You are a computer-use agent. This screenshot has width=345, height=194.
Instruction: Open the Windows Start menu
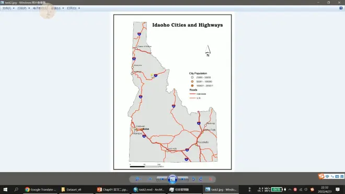point(5,189)
